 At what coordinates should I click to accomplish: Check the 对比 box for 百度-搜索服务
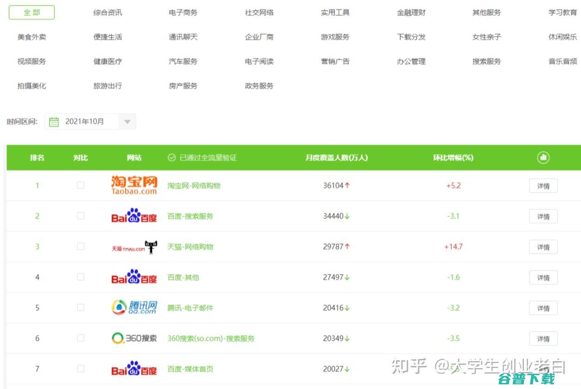[x=80, y=216]
